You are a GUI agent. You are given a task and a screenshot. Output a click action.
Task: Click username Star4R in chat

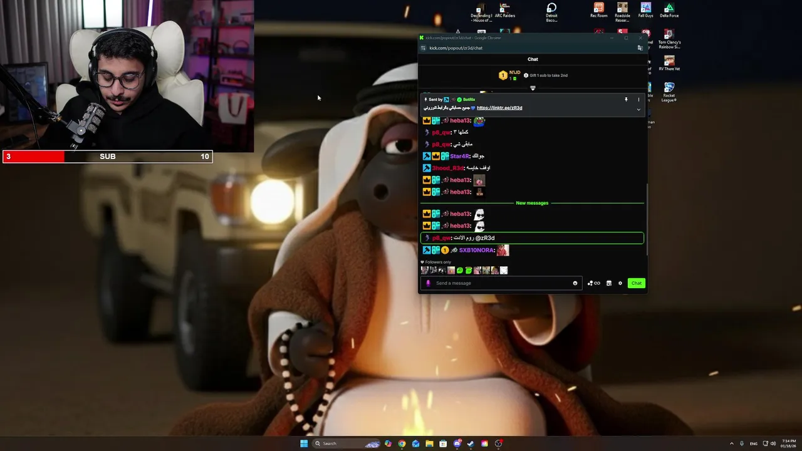click(459, 156)
